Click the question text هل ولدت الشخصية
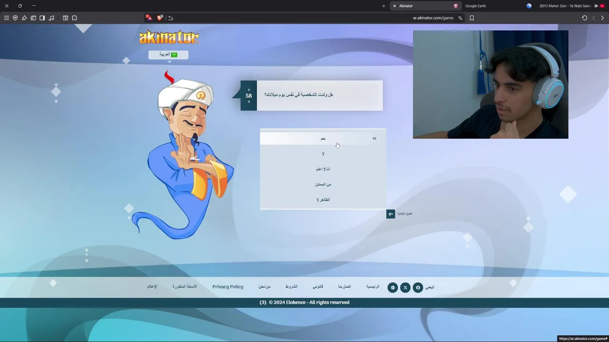The height and width of the screenshot is (342, 609). coord(298,95)
